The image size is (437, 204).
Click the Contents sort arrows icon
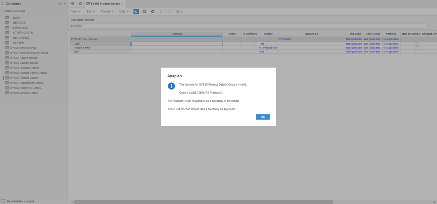tap(3, 3)
